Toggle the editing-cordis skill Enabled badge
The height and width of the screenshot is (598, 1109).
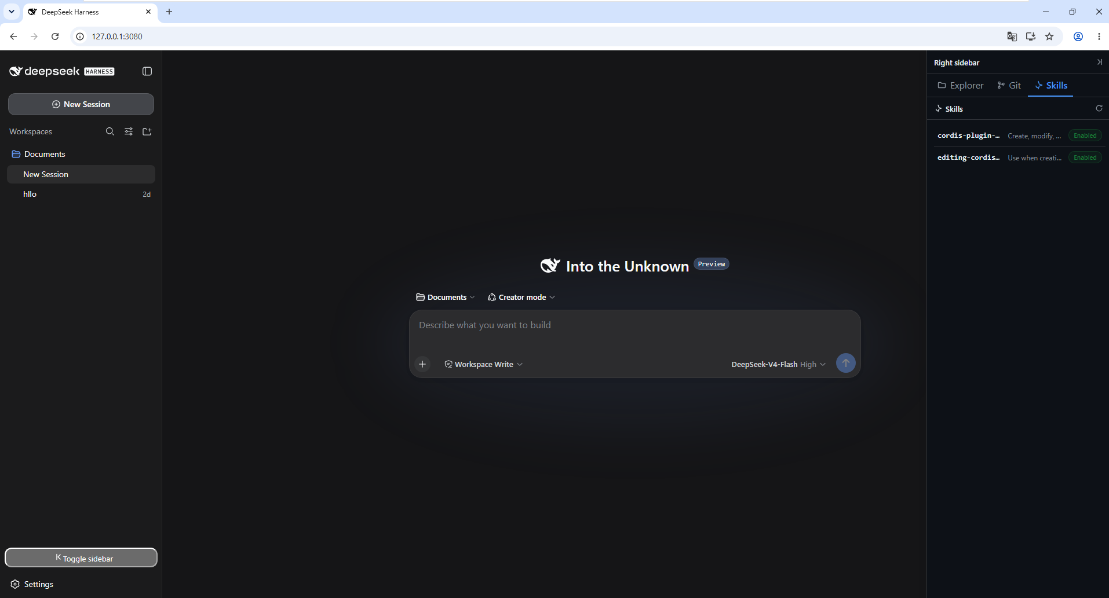click(x=1085, y=157)
